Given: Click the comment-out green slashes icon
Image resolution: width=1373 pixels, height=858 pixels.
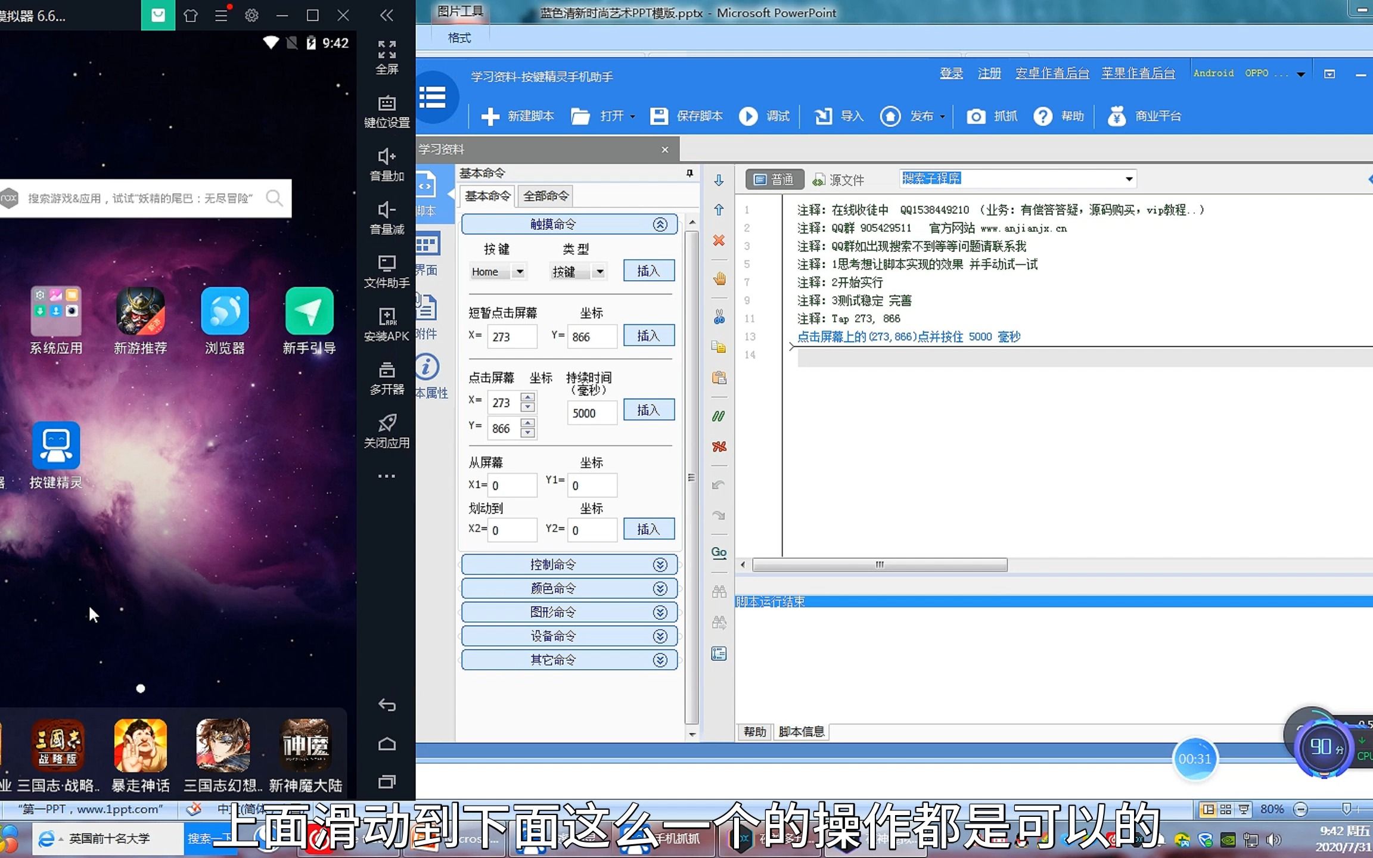Looking at the screenshot, I should (x=719, y=416).
